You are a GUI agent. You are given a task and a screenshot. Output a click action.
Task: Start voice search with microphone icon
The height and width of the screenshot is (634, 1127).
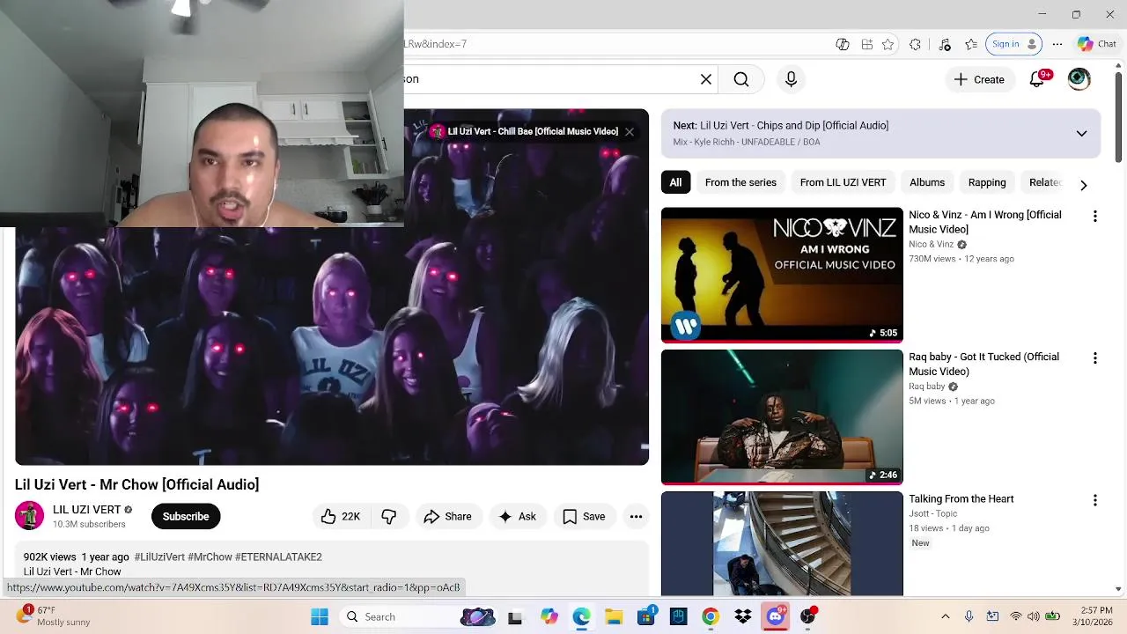click(791, 79)
